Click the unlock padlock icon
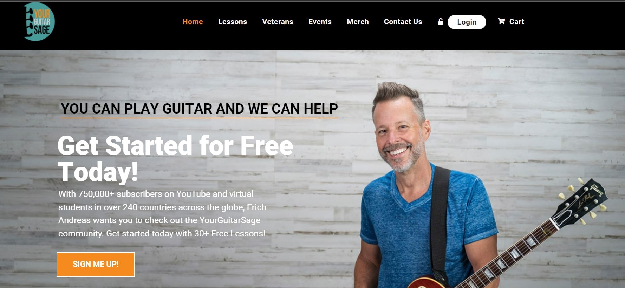 pos(440,22)
